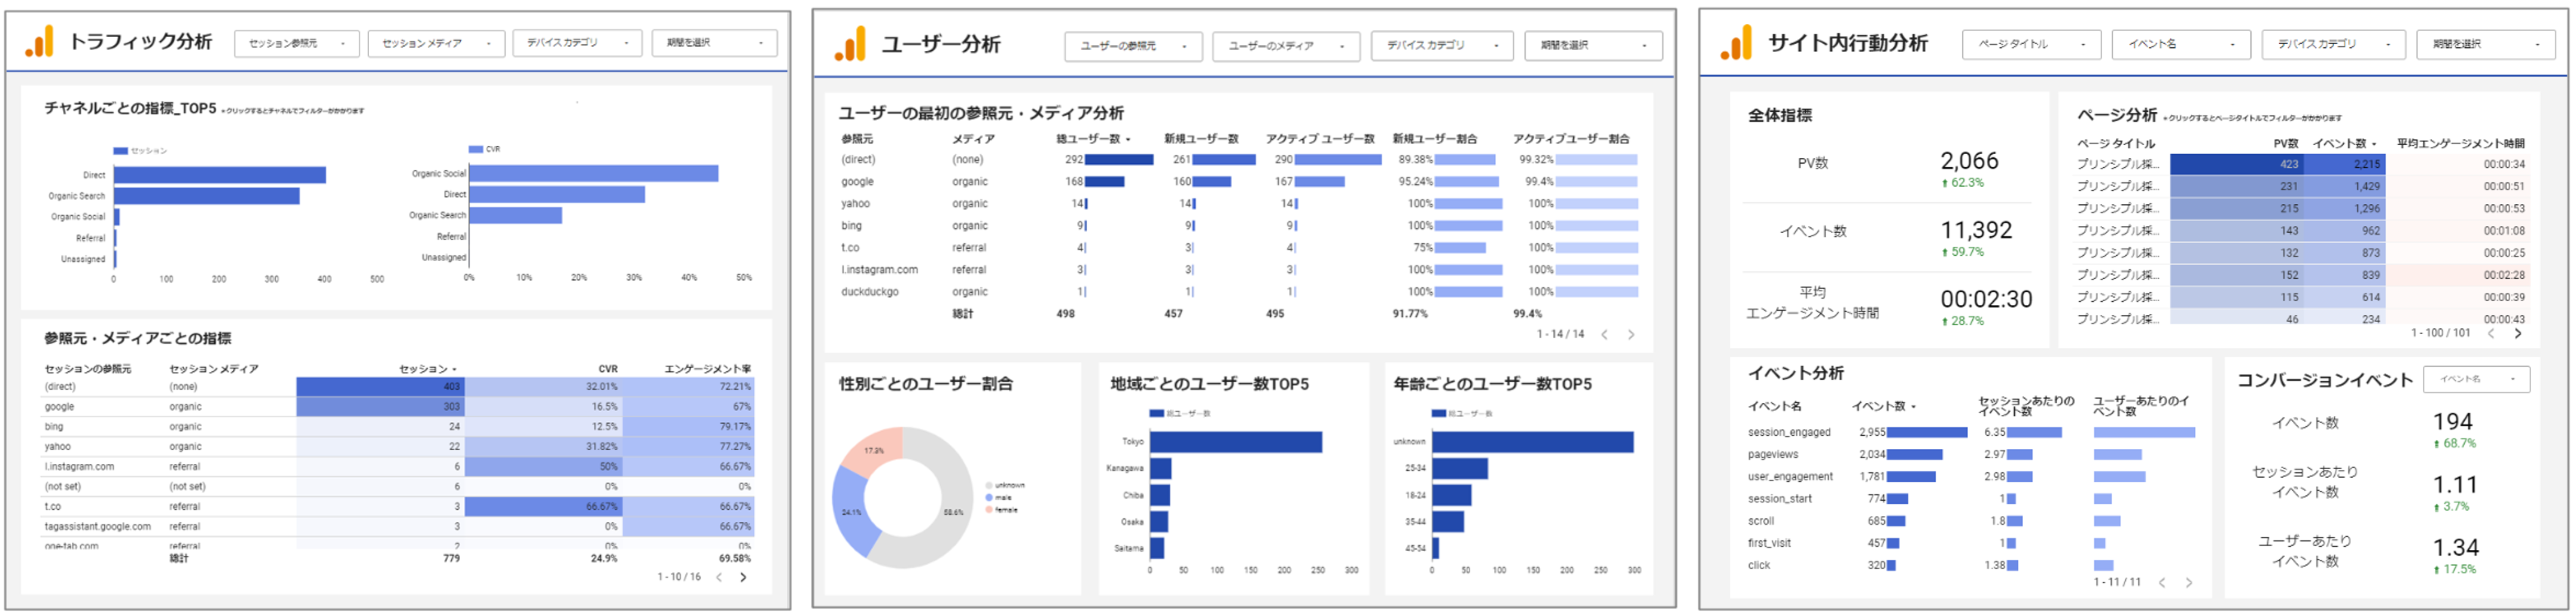Click the female legend color in gender chart
Screen dimensions: 2576x615
[989, 510]
